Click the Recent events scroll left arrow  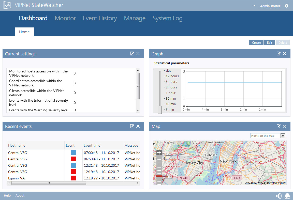[9, 183]
